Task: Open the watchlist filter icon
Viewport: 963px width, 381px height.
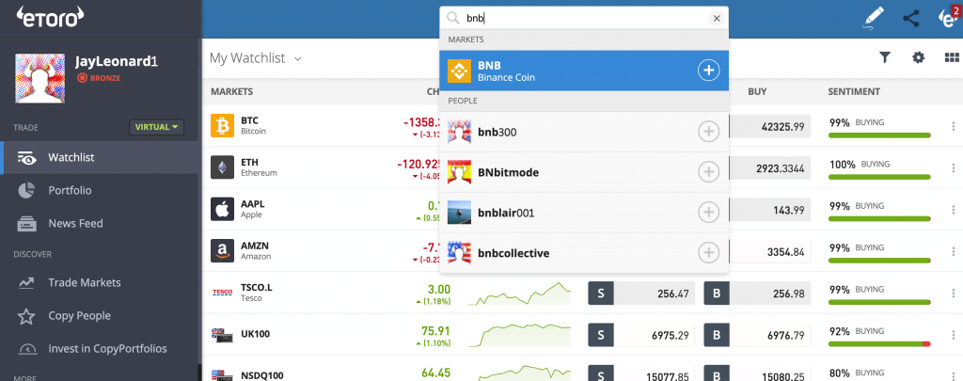Action: point(884,57)
